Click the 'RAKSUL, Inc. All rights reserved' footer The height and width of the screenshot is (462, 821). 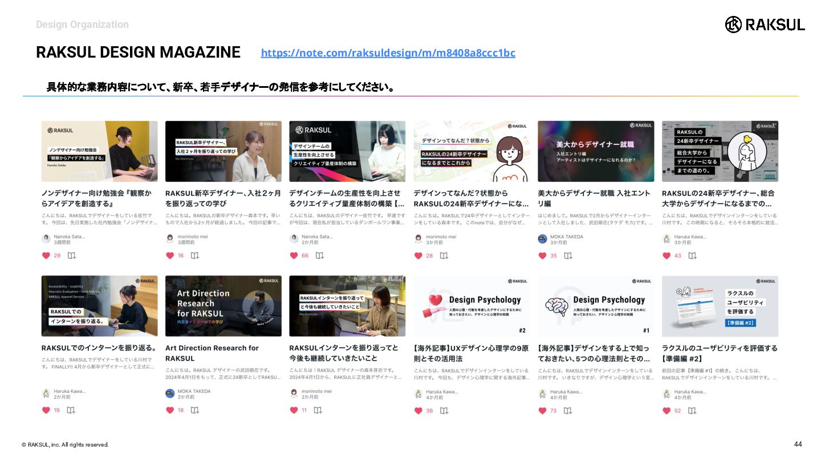65,445
